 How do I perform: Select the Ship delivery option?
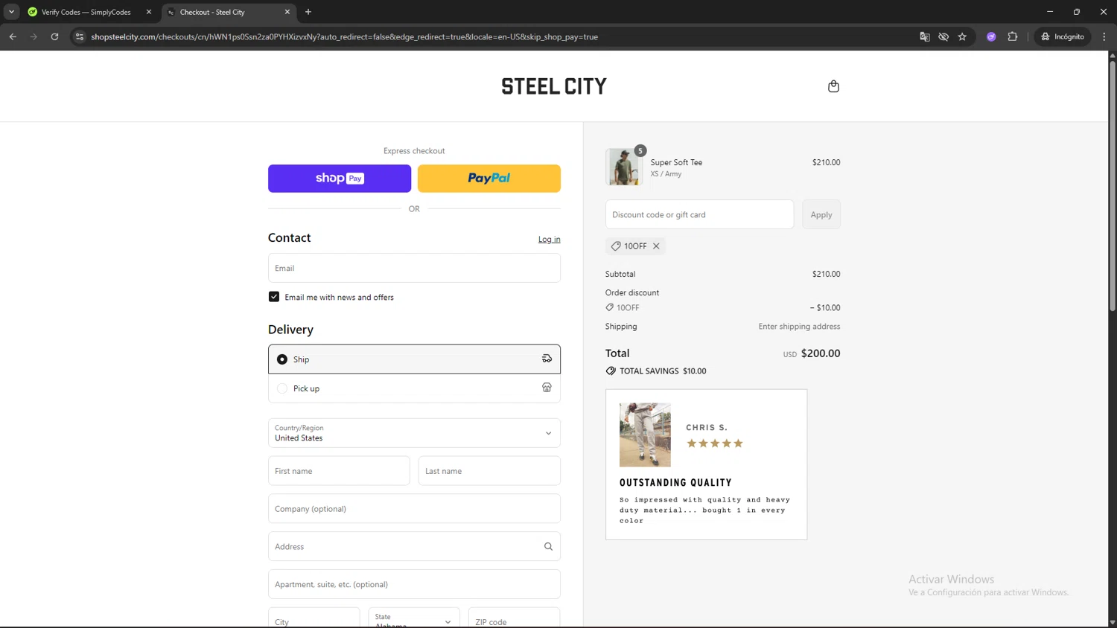pyautogui.click(x=414, y=359)
